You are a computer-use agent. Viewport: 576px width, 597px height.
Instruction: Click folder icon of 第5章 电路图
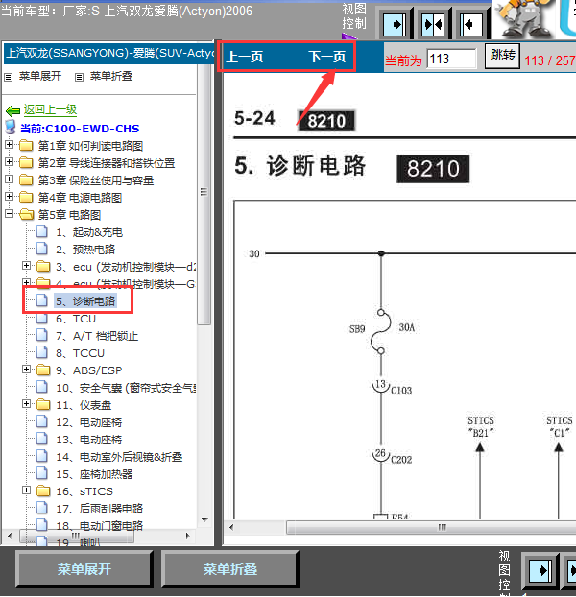(x=26, y=214)
